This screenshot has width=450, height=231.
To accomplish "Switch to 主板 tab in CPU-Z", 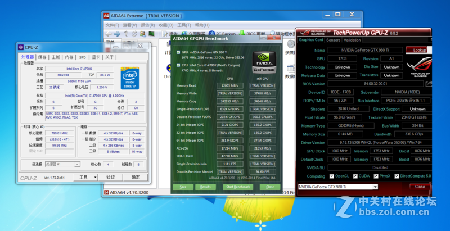I will tap(56, 57).
